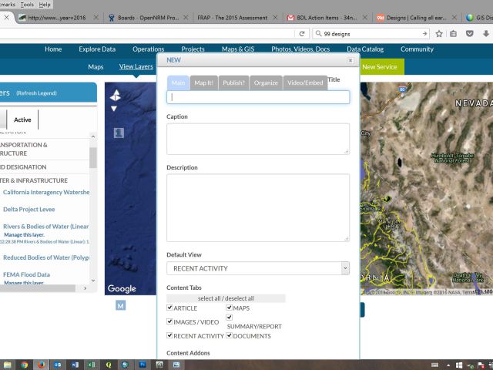Screen dimensions: 493x370
Task: Select the Active layers tab
Action: pos(22,120)
